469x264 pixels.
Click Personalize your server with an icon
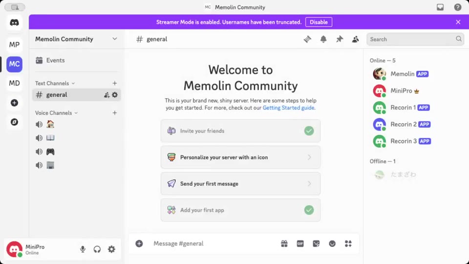click(240, 157)
